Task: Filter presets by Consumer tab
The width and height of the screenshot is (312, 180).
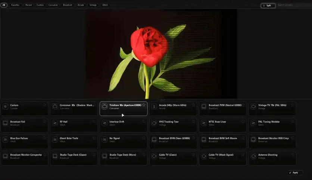Action: coord(53,5)
